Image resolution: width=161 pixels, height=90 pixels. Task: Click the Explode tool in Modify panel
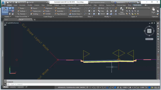pos(116,11)
